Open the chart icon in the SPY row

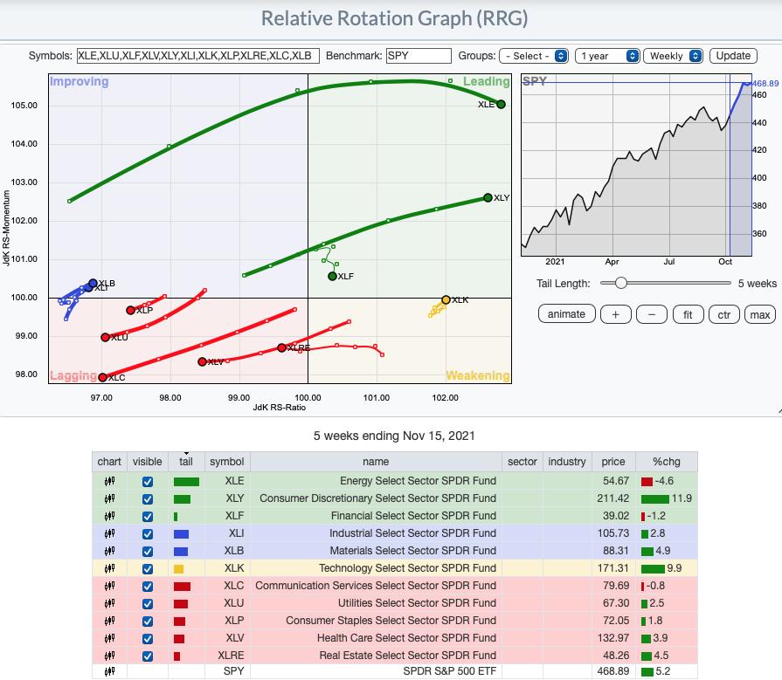pyautogui.click(x=109, y=672)
